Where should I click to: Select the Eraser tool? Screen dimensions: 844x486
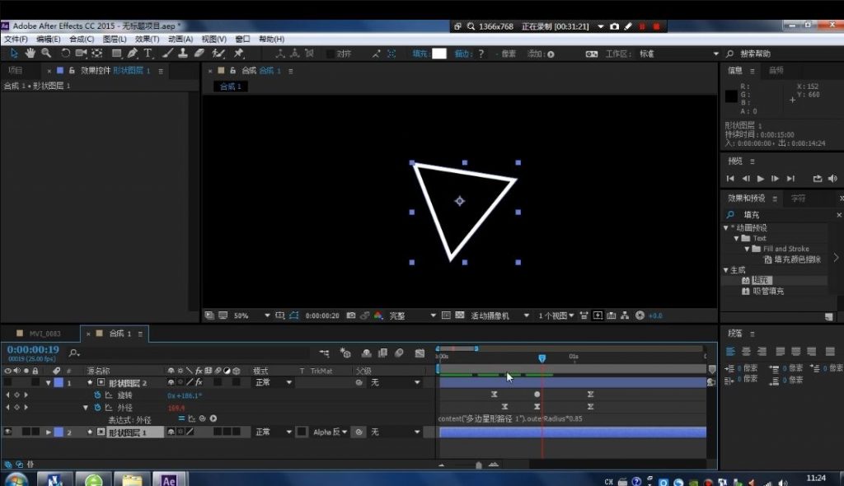click(199, 54)
